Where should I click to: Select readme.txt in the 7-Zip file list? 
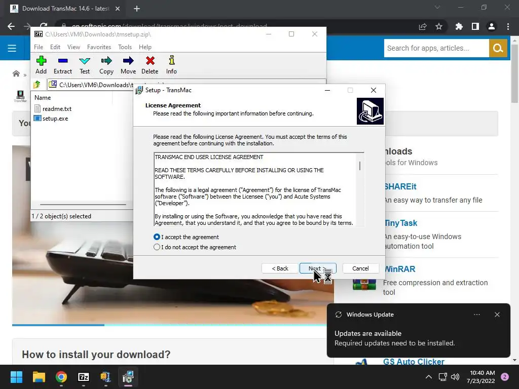click(53, 108)
